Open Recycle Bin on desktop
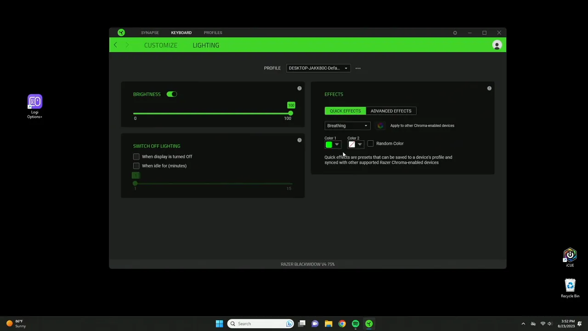 (x=570, y=288)
